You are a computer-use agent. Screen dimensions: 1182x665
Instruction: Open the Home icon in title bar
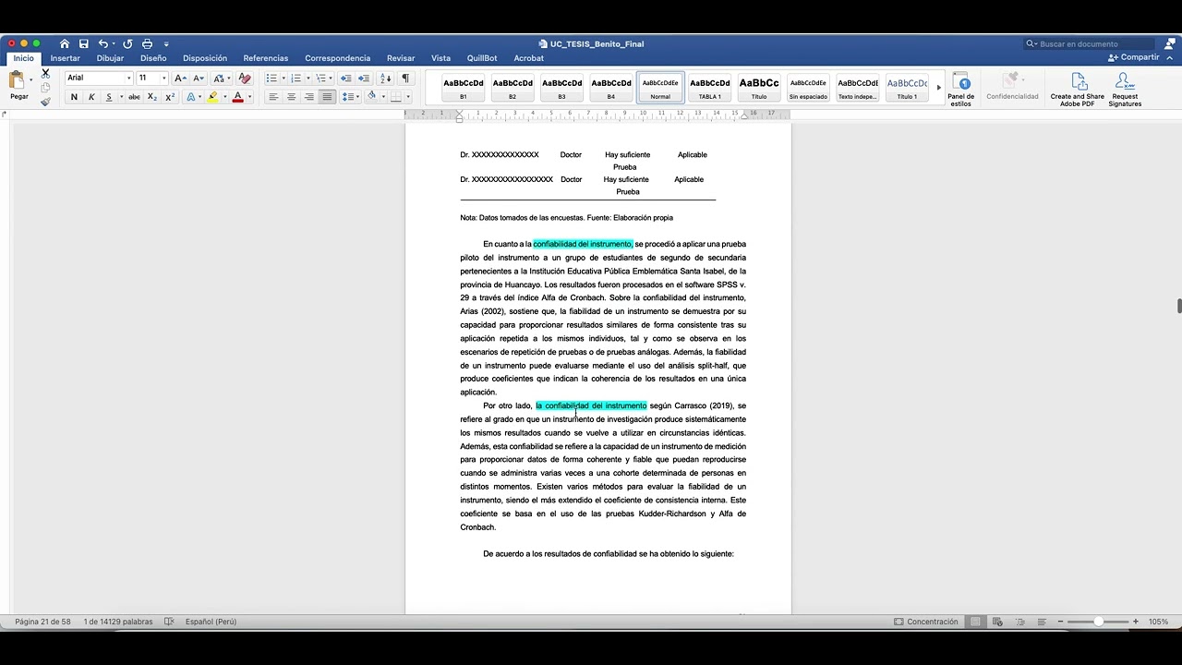click(x=65, y=43)
